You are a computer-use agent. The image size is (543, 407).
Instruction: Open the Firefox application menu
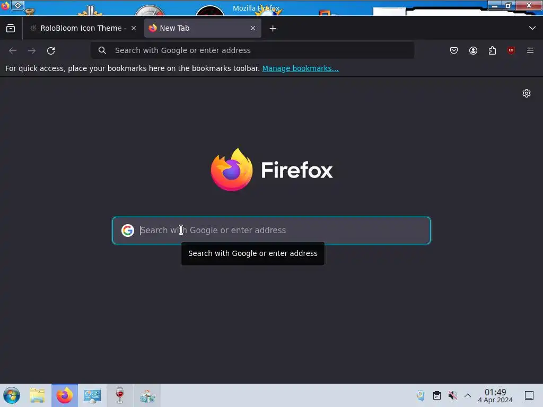(530, 50)
